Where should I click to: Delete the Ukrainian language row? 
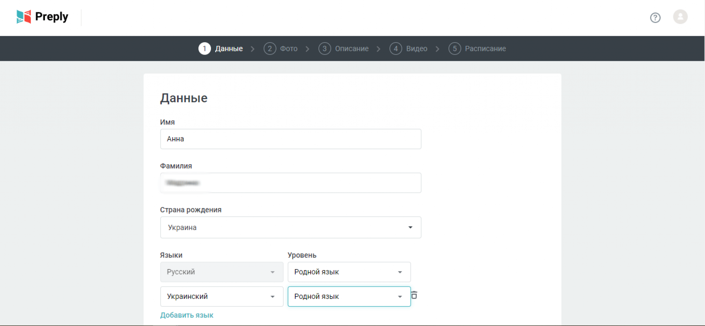coord(414,295)
